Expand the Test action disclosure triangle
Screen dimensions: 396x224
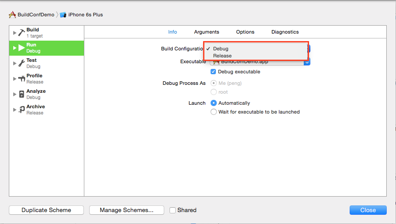[x=15, y=63]
